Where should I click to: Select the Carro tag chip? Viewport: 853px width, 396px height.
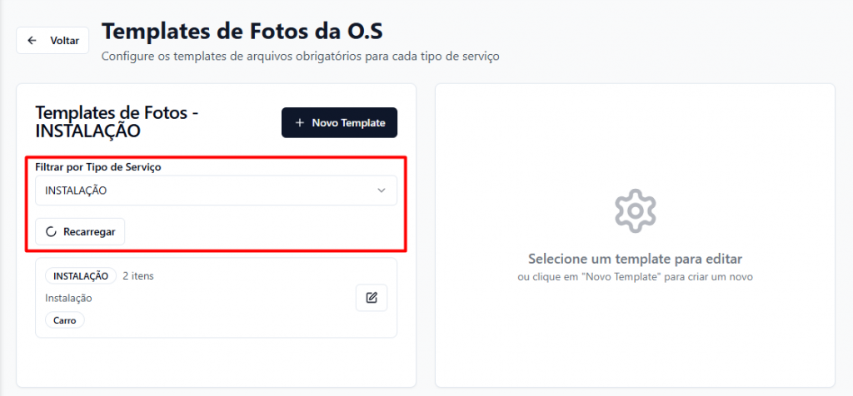coord(64,319)
